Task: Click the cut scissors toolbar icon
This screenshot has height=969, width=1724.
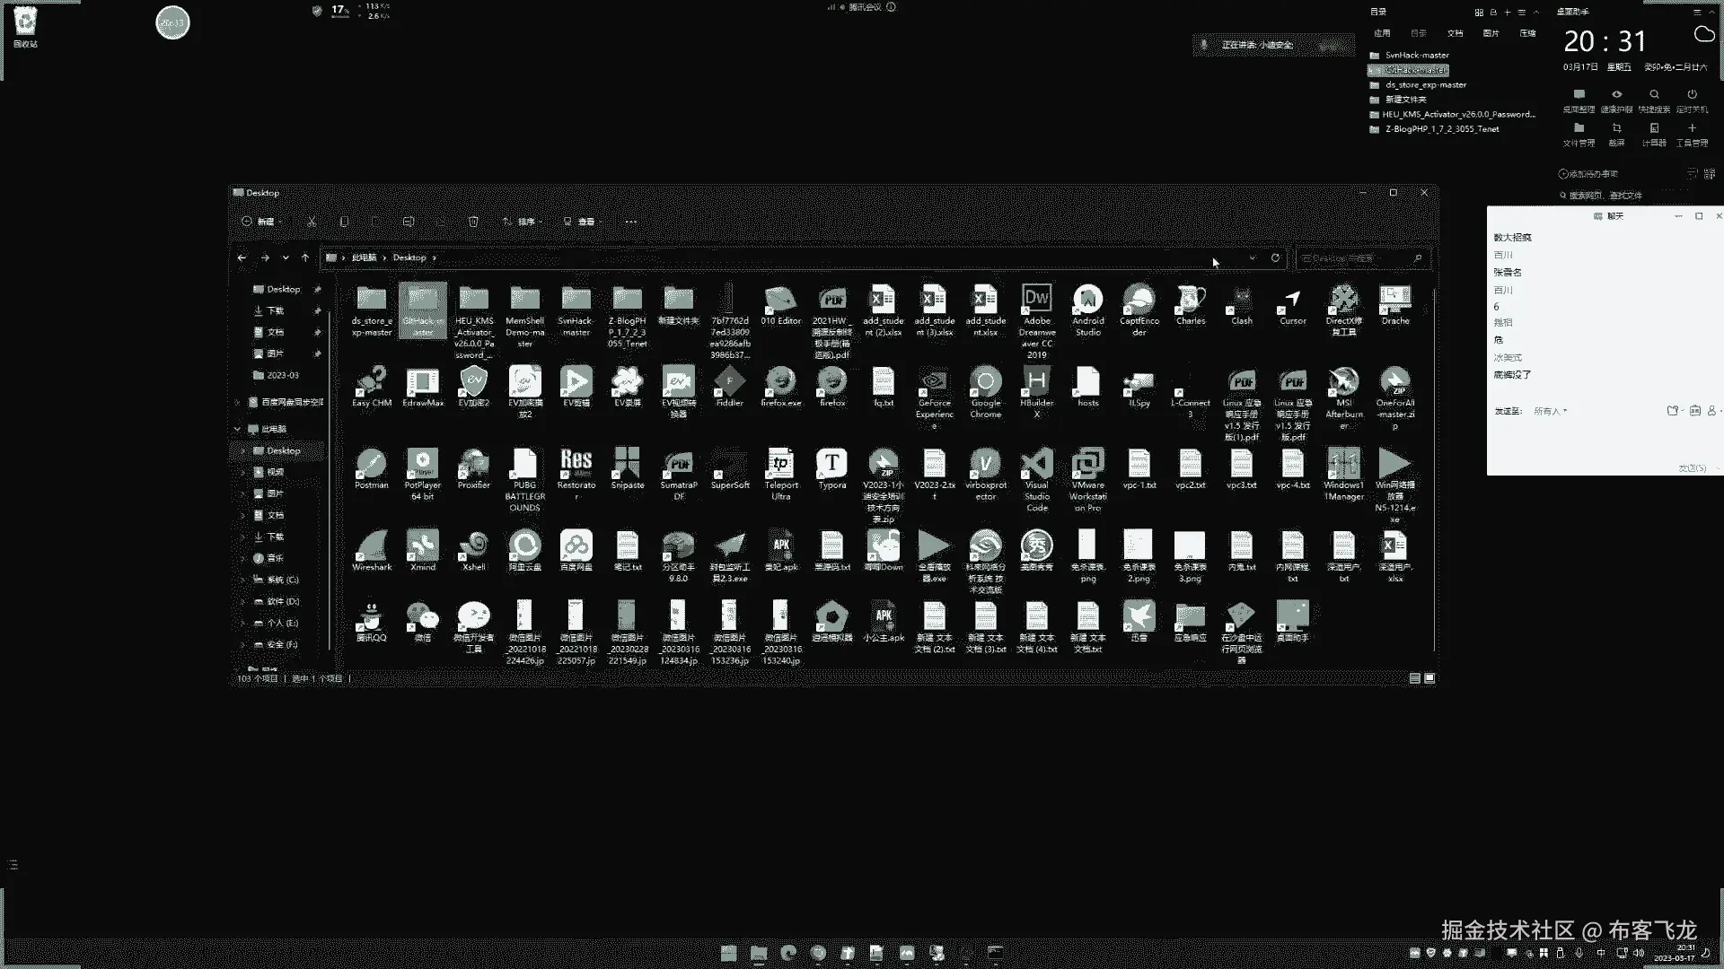Action: [x=312, y=222]
